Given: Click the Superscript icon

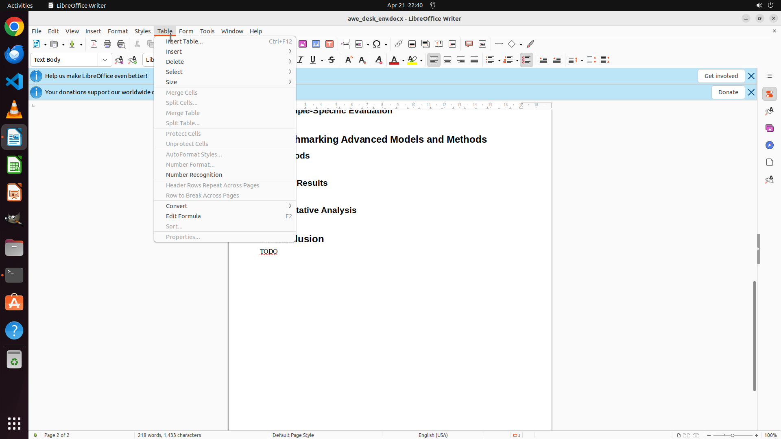Looking at the screenshot, I should [x=349, y=60].
